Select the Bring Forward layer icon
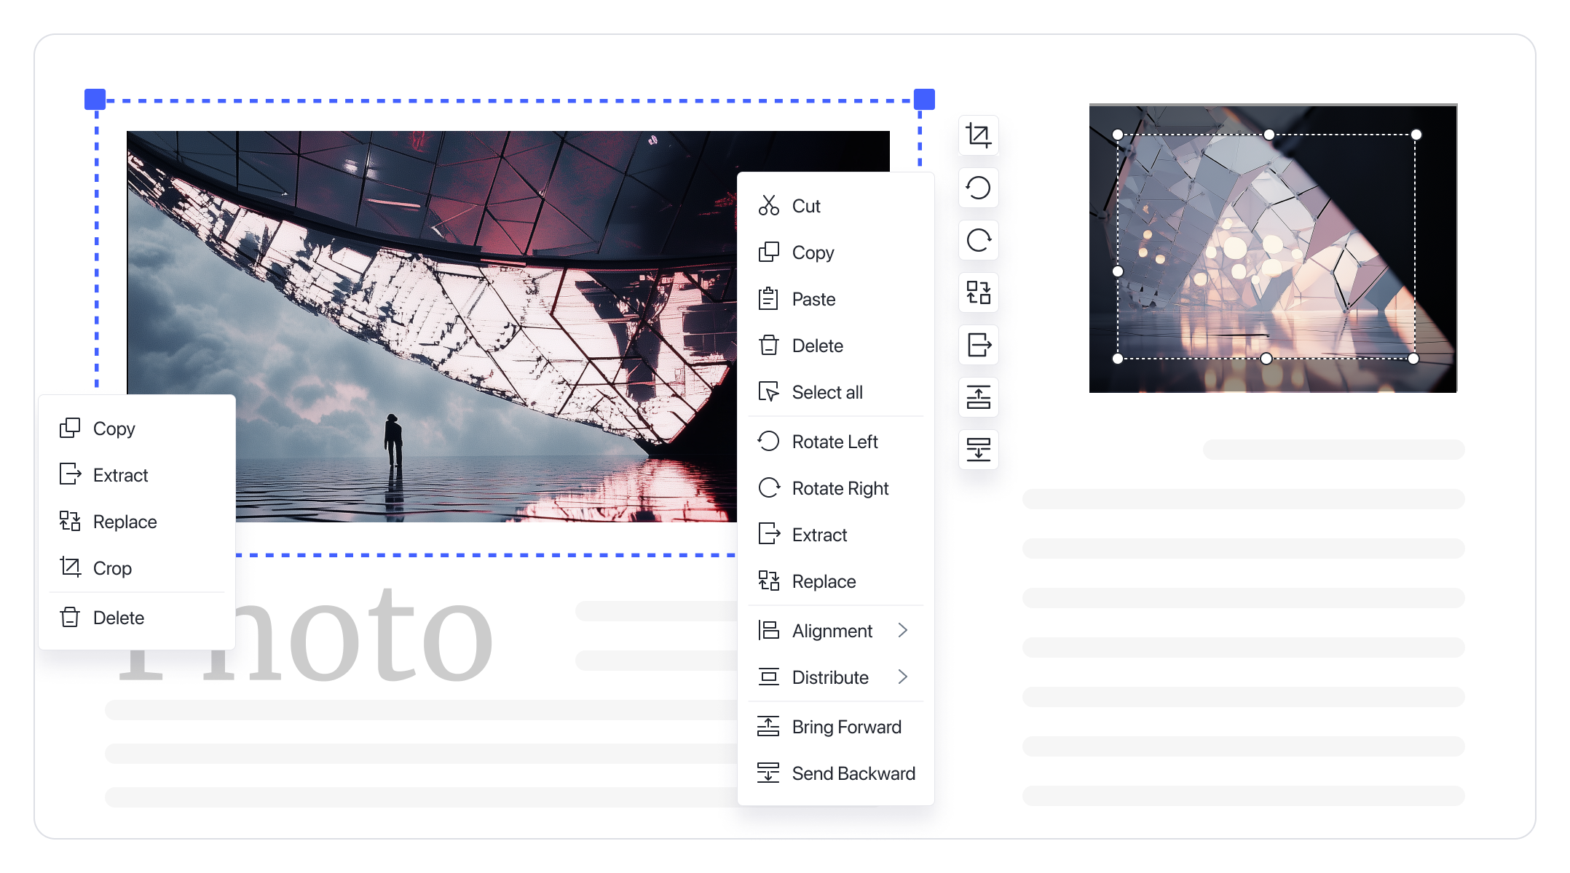Screen dimensions: 1570x873 [977, 396]
